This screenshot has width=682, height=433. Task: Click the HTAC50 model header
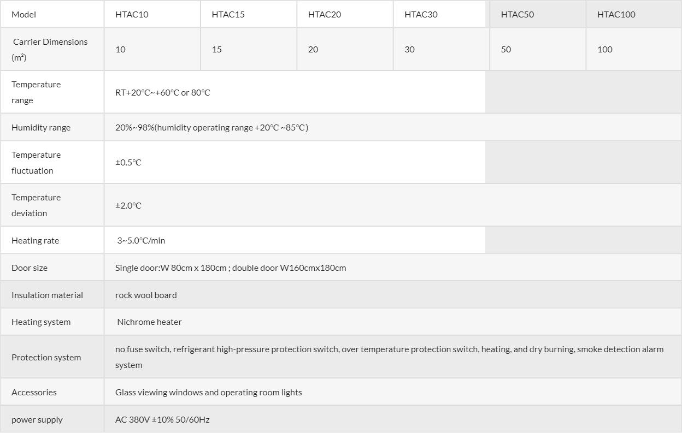tap(538, 14)
